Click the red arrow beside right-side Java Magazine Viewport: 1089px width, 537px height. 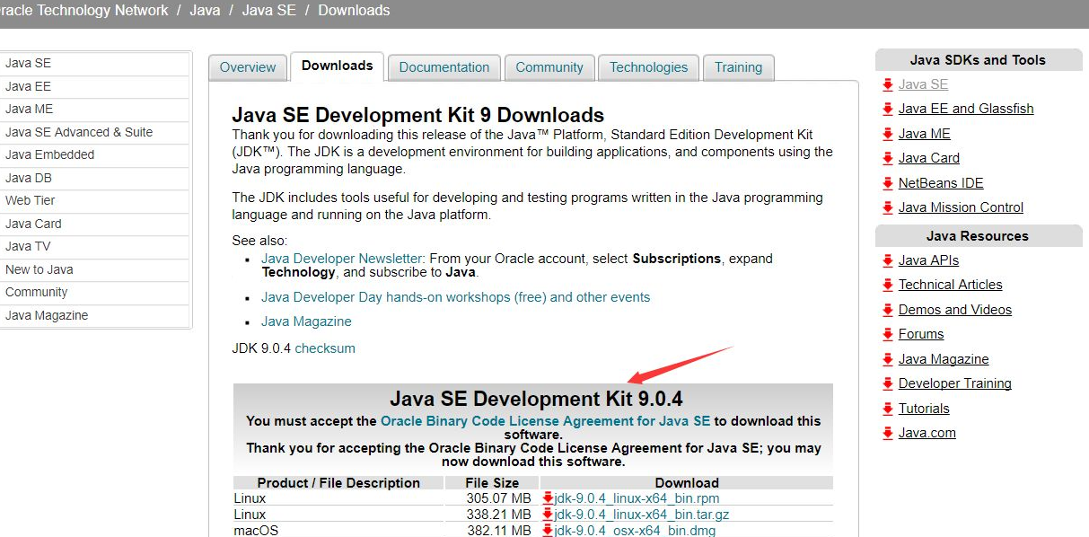click(x=887, y=359)
